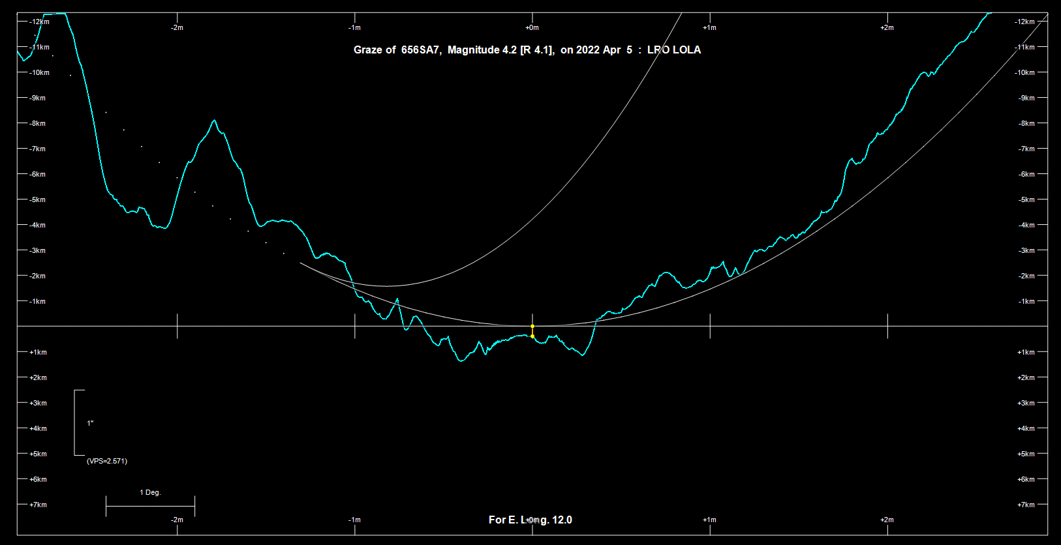Click the left axis "+7km" label
The image size is (1061, 545).
tap(38, 505)
